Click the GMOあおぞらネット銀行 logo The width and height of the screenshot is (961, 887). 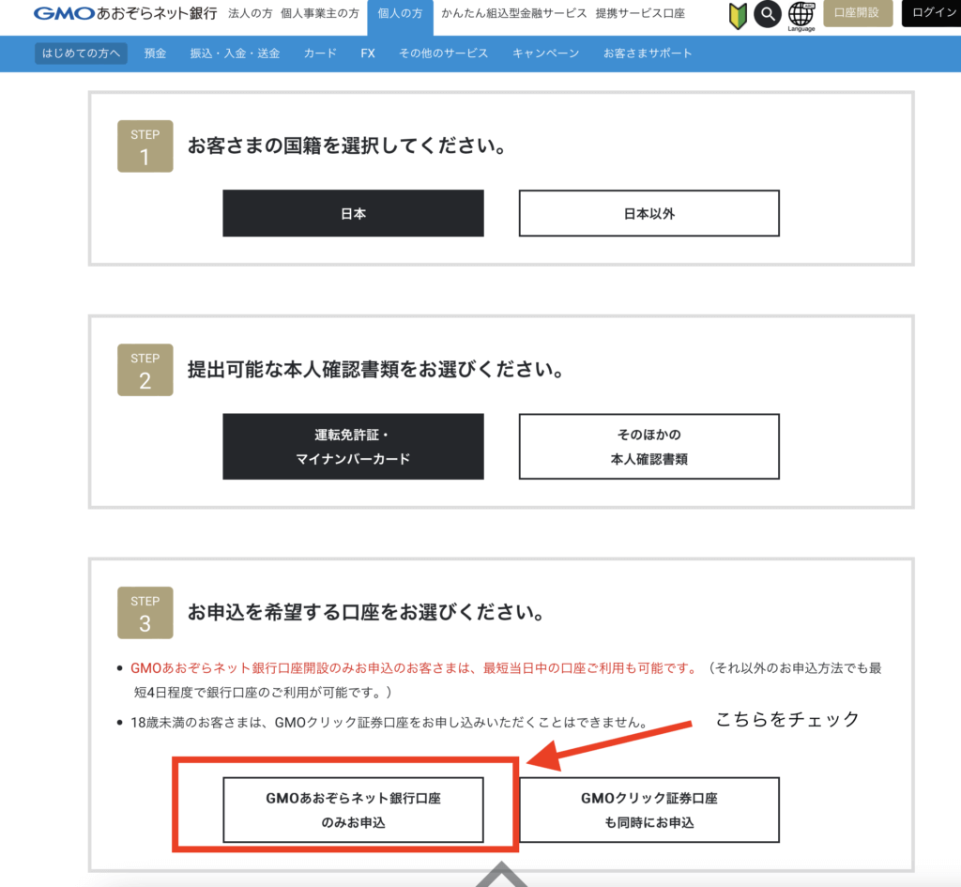click(125, 13)
